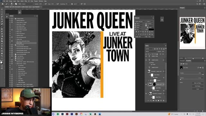Open brush Mode dropdown in options bar
The height and width of the screenshot is (116, 206).
tap(27, 4)
